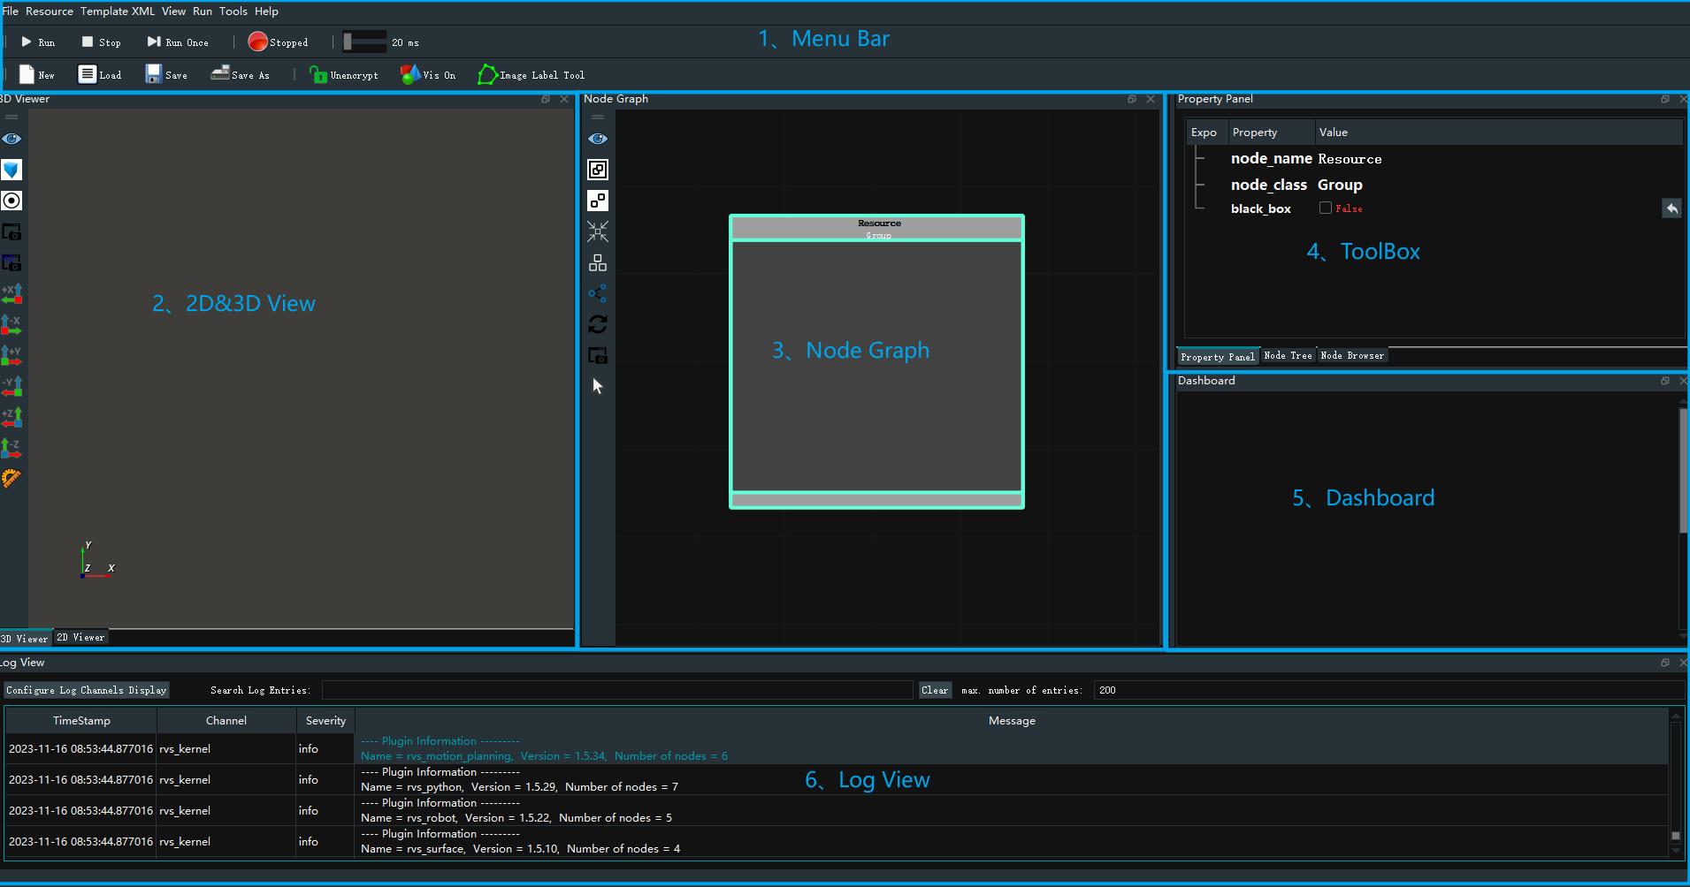Create a New project file

pyautogui.click(x=37, y=75)
